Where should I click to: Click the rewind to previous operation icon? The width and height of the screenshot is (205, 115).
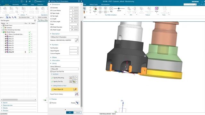pyautogui.click(x=100, y=12)
